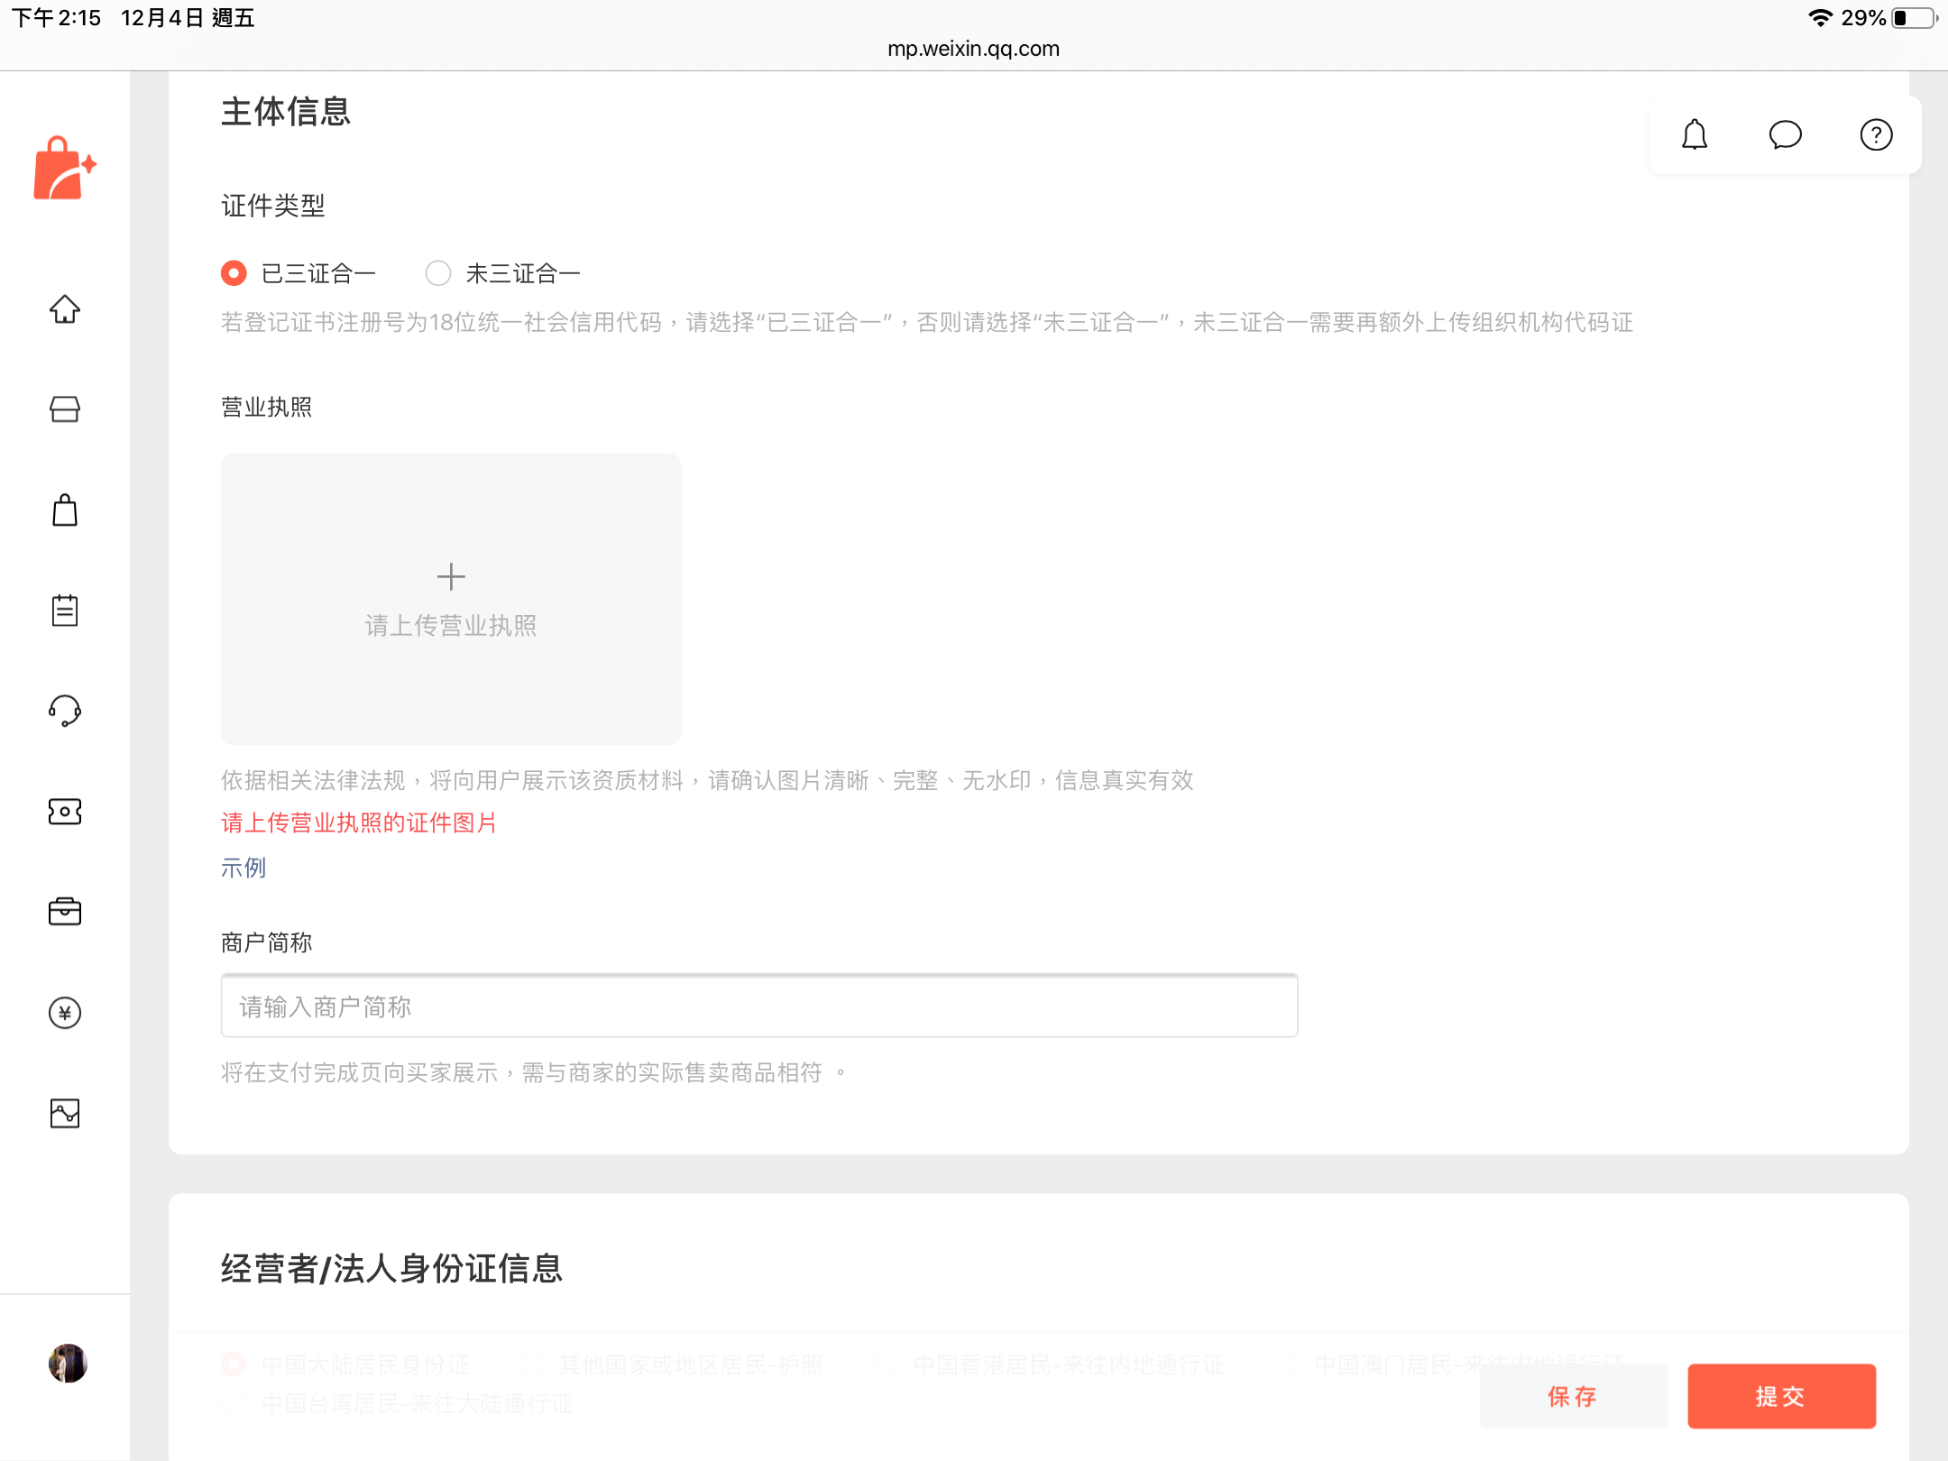Open the yuan funds icon
This screenshot has height=1461, width=1948.
[65, 1013]
